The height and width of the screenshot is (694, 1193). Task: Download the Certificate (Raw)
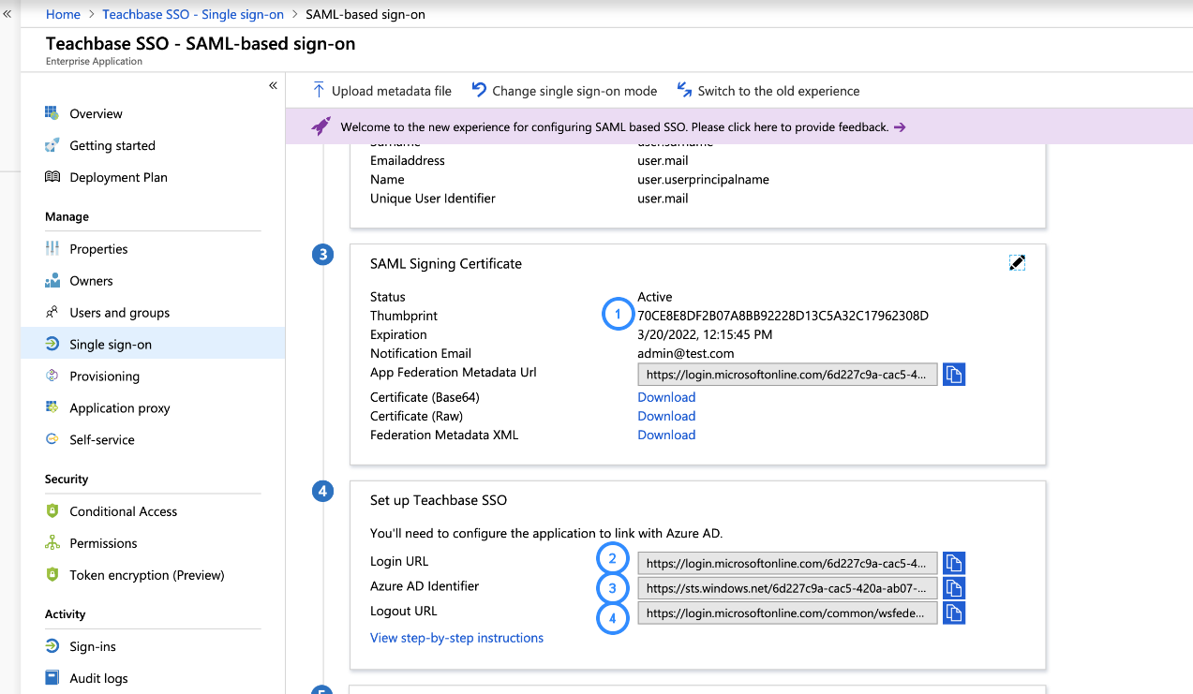(x=666, y=416)
